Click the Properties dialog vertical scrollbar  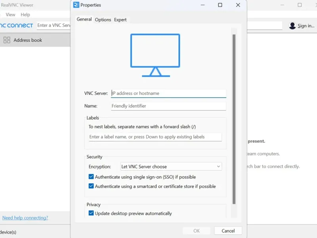[x=234, y=119]
